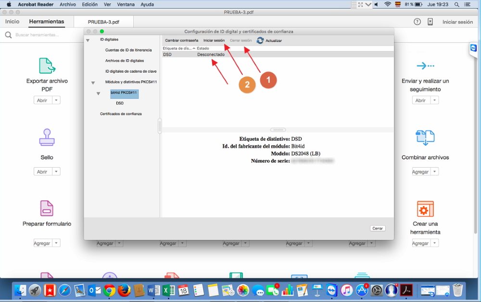Click the Actualizar refresh icon
Screen dimensions: 481x302
coord(260,40)
